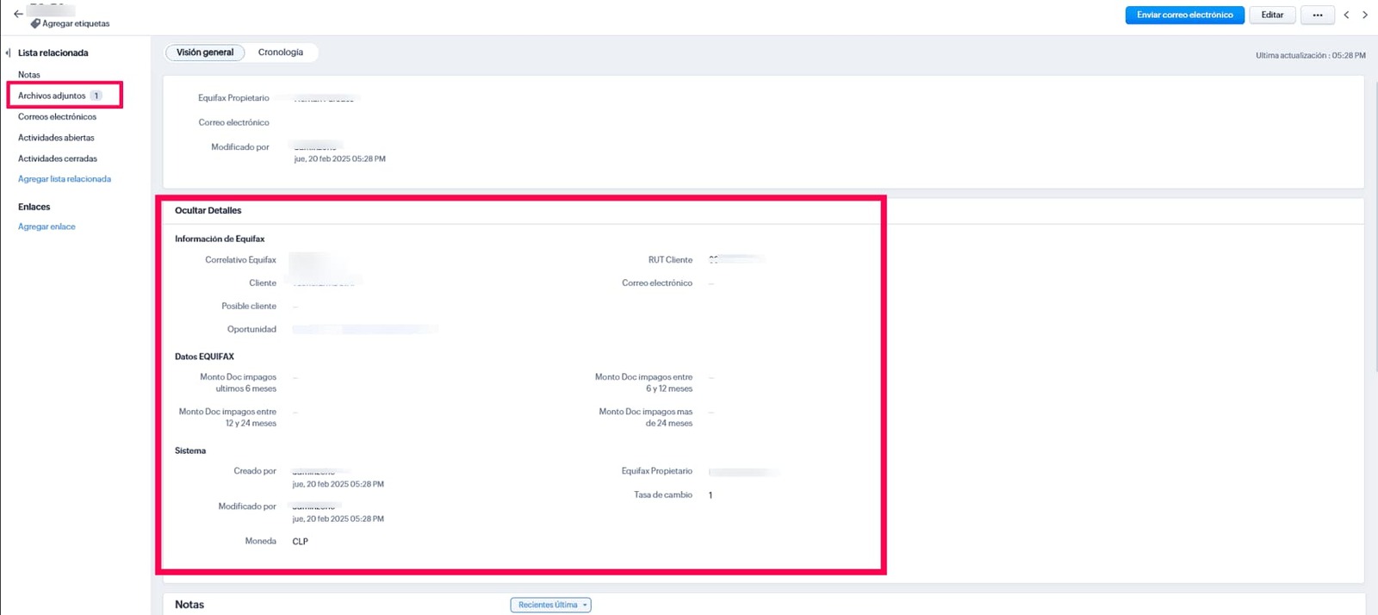Click Agregar lista relacionada link

point(65,179)
